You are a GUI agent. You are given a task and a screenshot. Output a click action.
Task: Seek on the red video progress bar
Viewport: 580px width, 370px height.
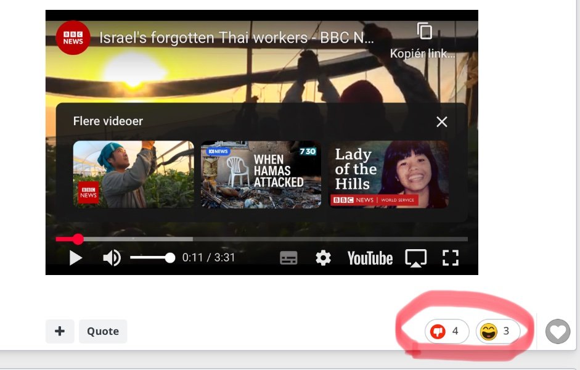185,239
